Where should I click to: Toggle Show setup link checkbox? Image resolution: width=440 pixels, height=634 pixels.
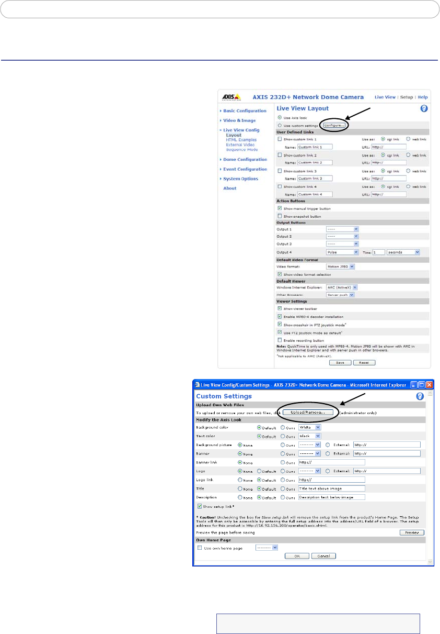point(200,506)
